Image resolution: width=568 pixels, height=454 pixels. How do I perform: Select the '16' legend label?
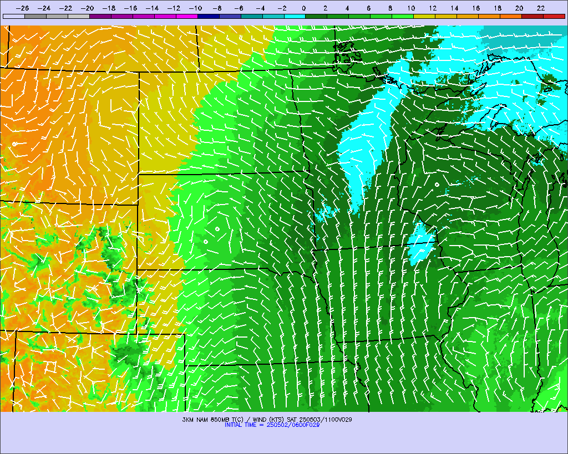click(x=475, y=8)
